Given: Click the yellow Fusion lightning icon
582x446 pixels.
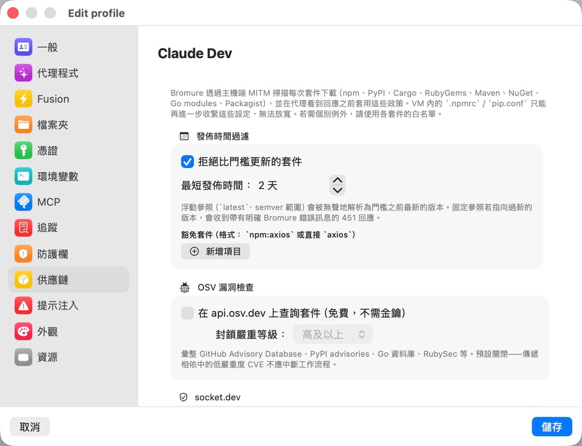Looking at the screenshot, I should tap(23, 99).
